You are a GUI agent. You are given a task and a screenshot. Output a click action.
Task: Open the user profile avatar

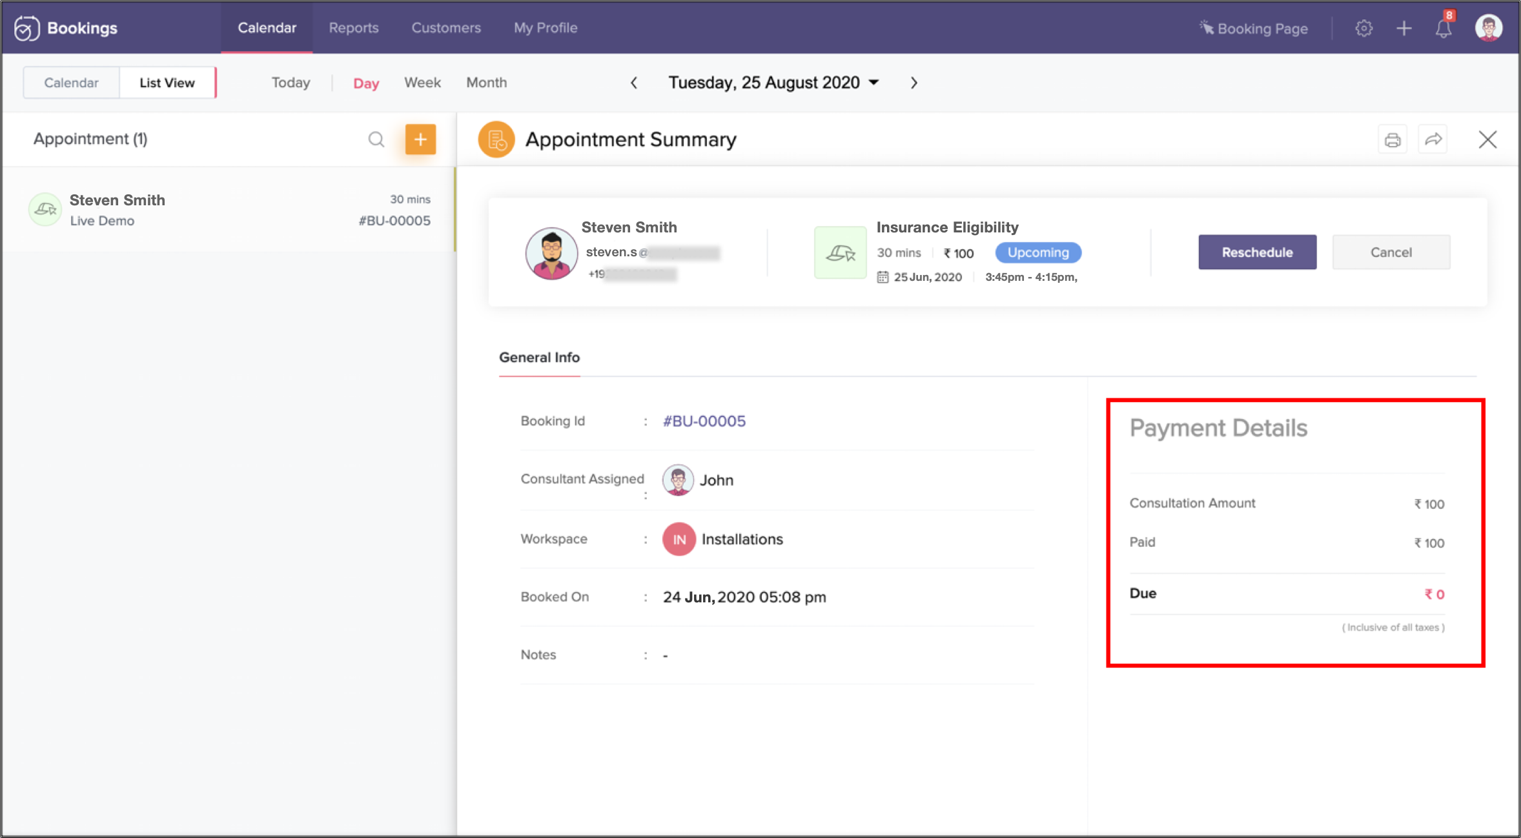pos(1488,28)
